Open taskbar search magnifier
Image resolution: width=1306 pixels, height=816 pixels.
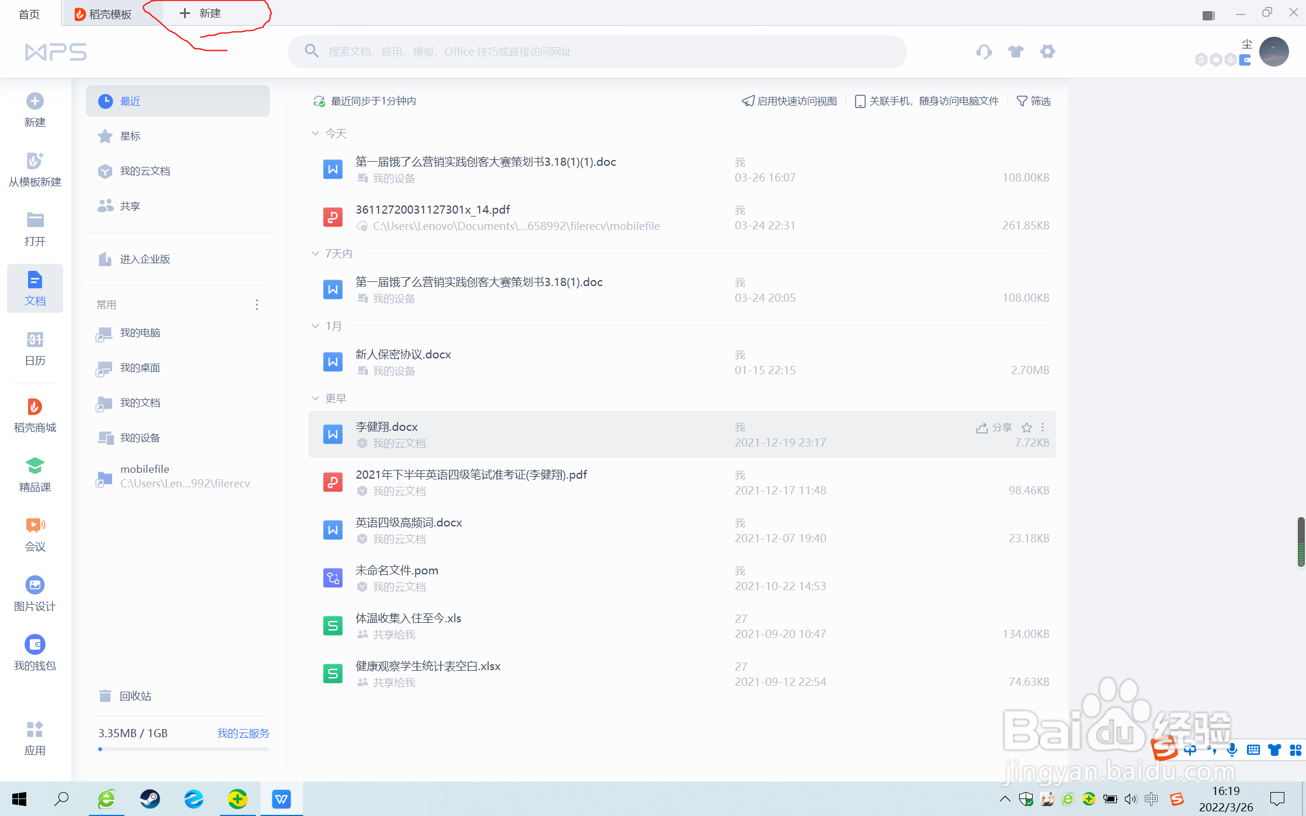pyautogui.click(x=61, y=798)
